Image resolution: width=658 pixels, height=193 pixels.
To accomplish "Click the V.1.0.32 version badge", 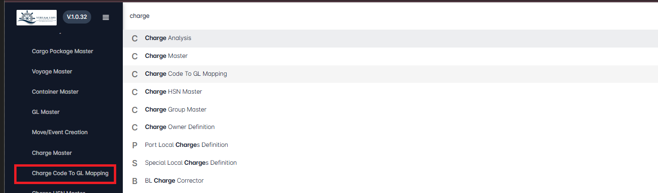I will tap(77, 17).
